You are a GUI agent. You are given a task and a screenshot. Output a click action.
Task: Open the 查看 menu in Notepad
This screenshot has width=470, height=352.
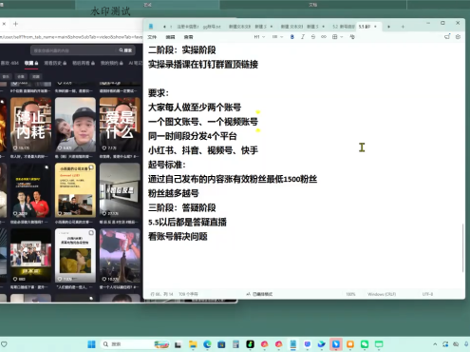pos(188,37)
